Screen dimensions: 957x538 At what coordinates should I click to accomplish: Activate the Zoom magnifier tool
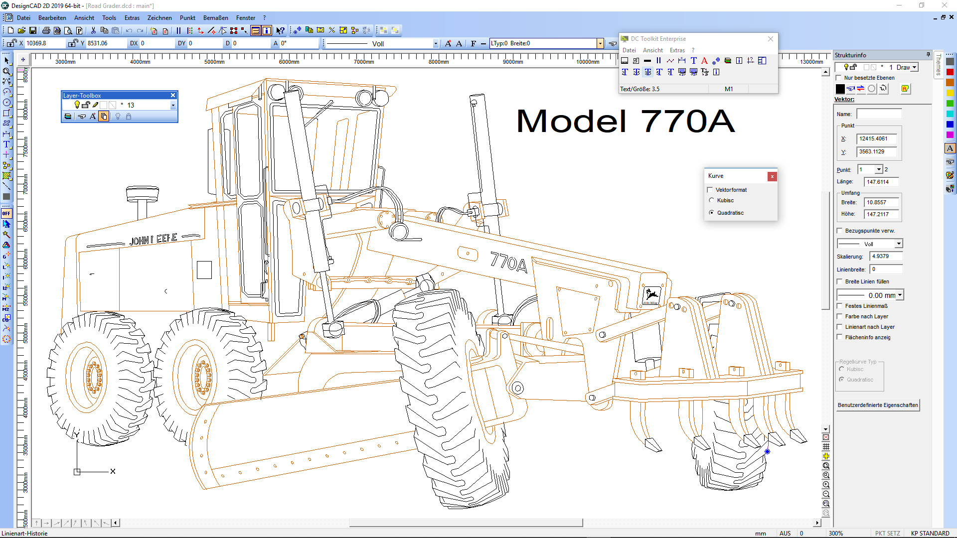click(x=6, y=71)
